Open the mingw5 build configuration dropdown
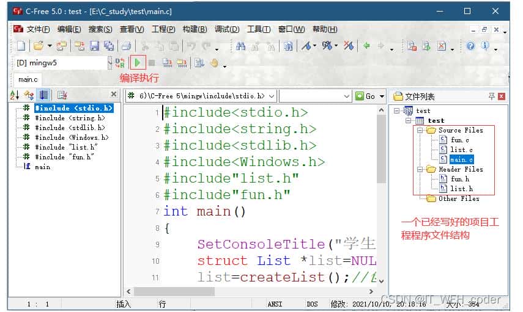The image size is (523, 312). (110, 62)
